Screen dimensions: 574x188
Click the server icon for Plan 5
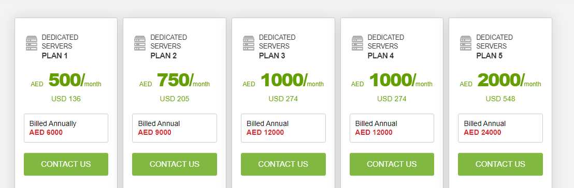coord(466,43)
